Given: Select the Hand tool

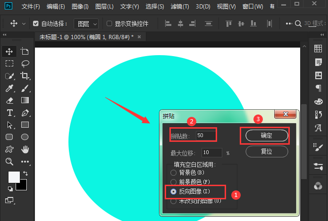Looking at the screenshot, I should (25, 149).
